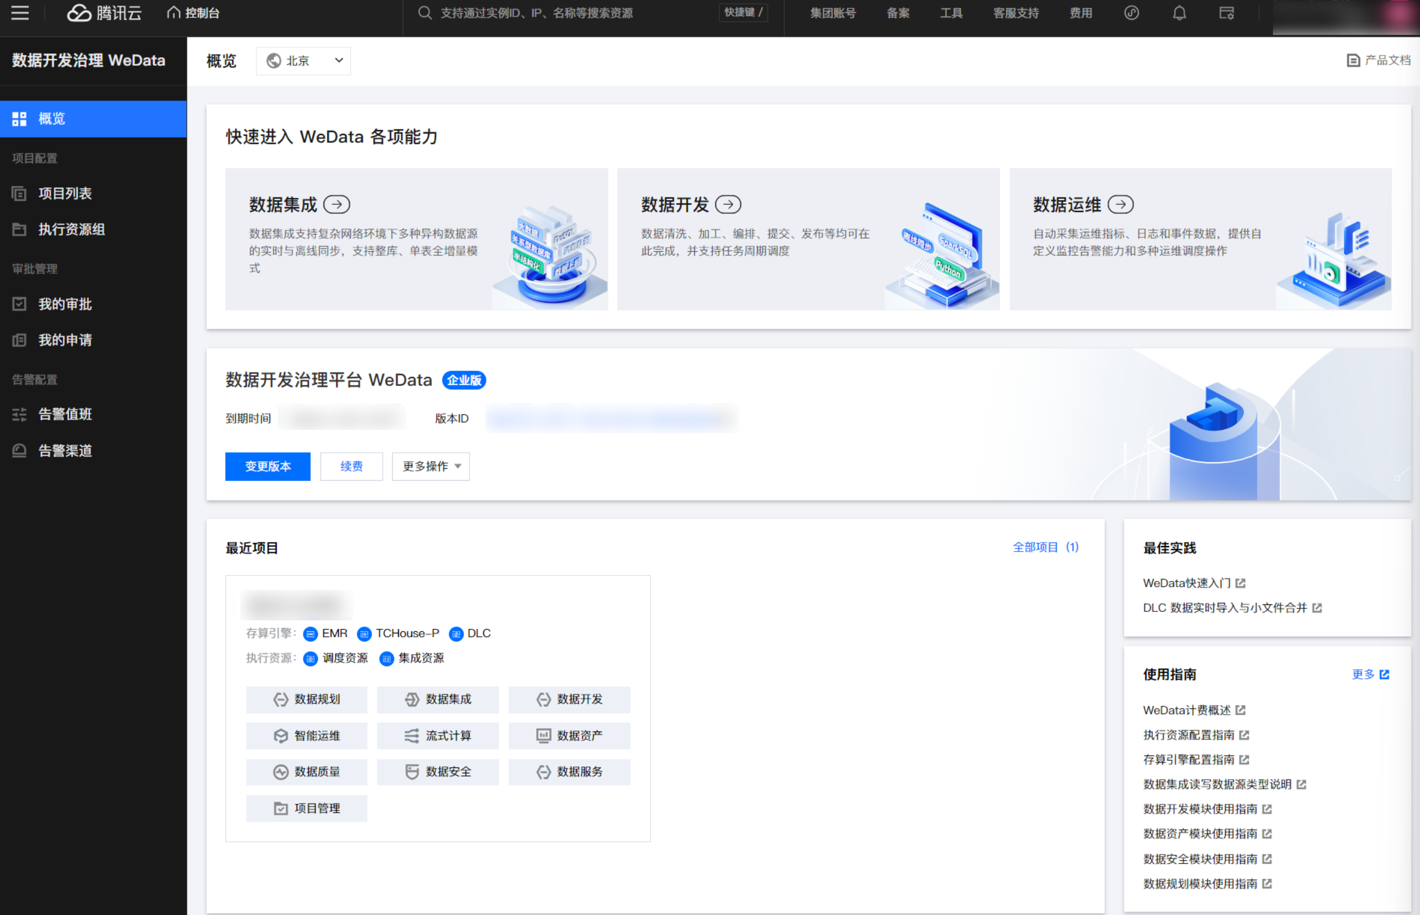Expand the 北京 region dropdown

pyautogui.click(x=304, y=61)
